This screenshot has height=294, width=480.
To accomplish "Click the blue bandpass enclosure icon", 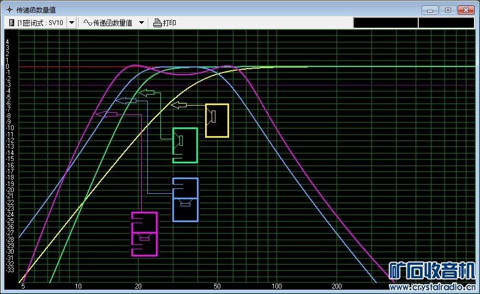I will click(x=185, y=200).
